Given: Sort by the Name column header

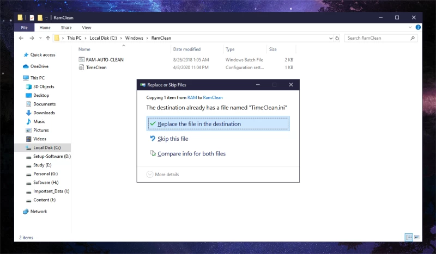Looking at the screenshot, I should pos(84,49).
